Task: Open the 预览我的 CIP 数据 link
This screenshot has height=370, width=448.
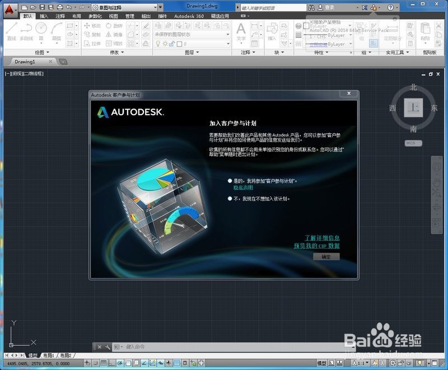Action: coord(316,246)
